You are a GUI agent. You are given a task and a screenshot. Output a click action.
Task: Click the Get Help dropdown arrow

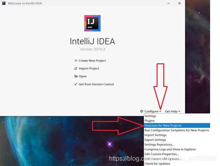179,112
